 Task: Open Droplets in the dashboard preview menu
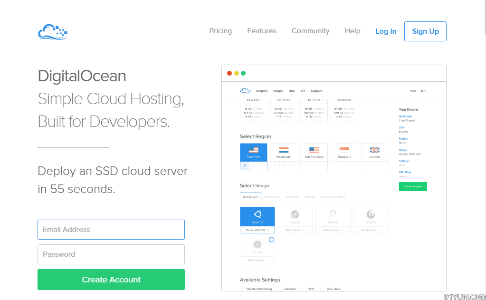coord(262,91)
